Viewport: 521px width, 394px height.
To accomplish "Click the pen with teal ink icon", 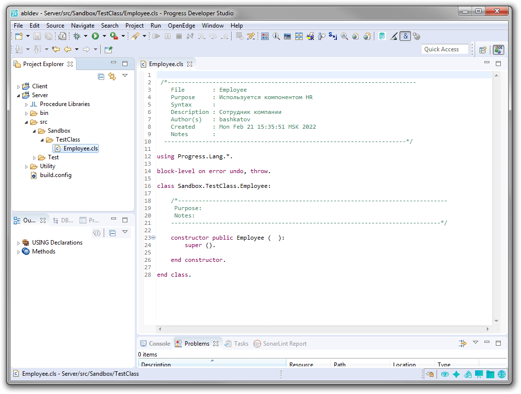I will point(394,36).
